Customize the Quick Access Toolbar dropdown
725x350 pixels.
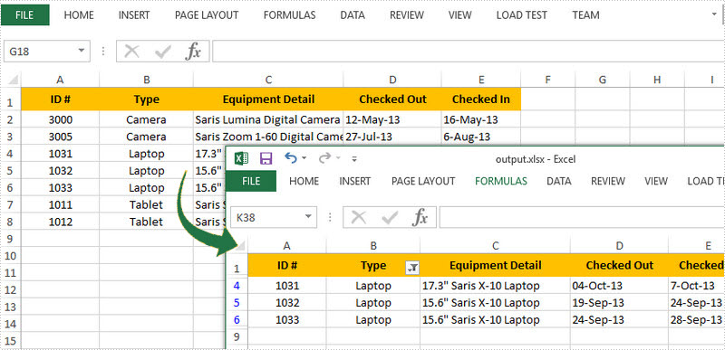click(x=354, y=159)
